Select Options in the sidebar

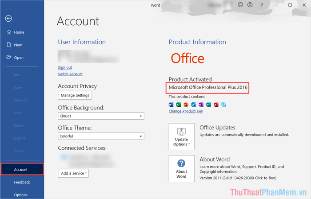click(x=22, y=195)
